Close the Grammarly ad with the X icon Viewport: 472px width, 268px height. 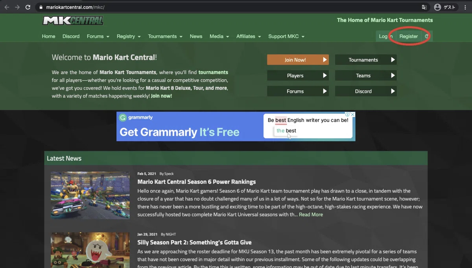(353, 115)
